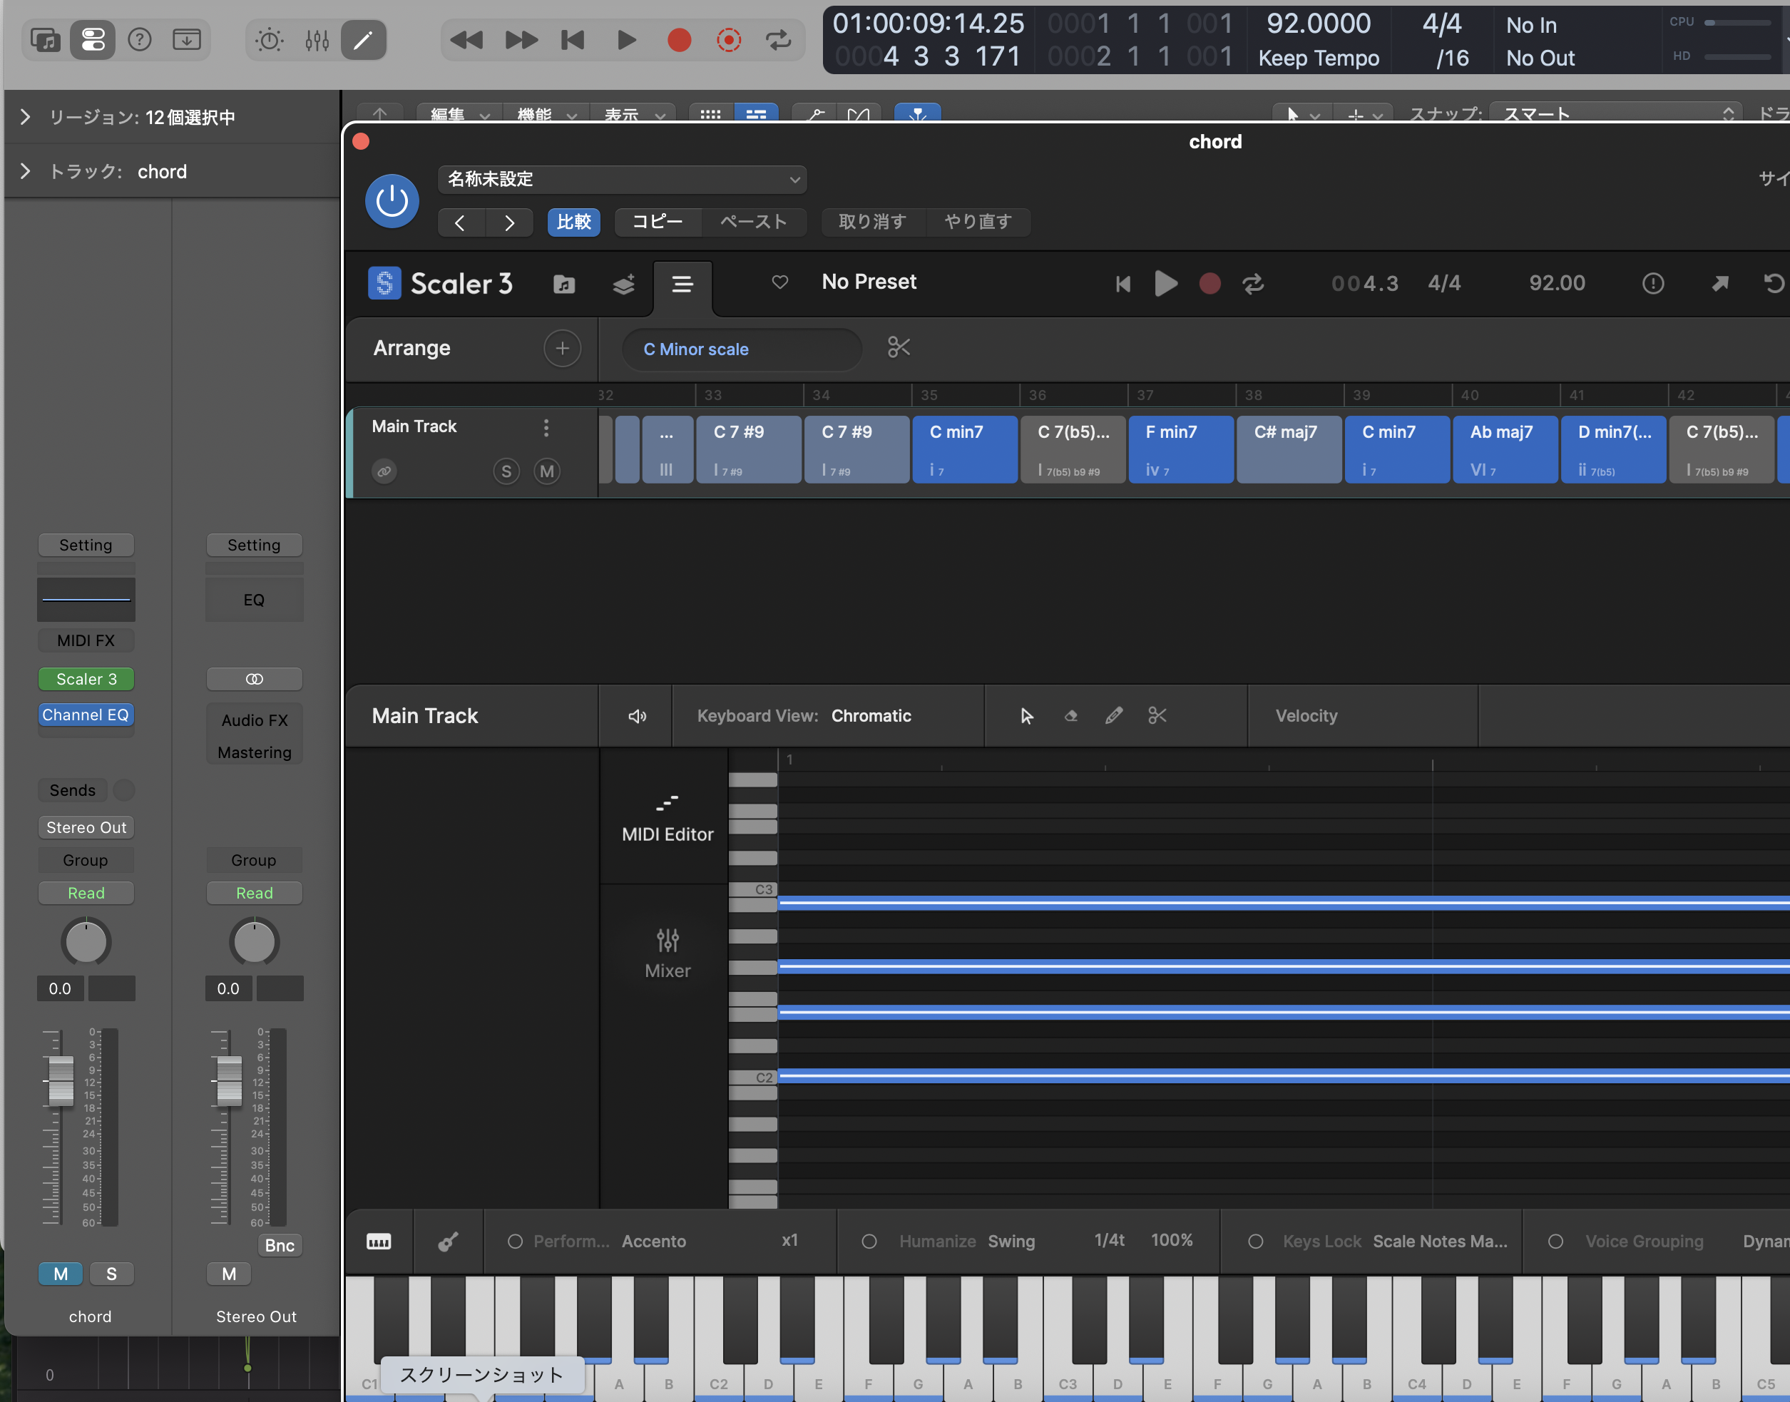The height and width of the screenshot is (1402, 1790).
Task: Select the pencil draw tool in Scaler's editor
Action: point(1114,716)
